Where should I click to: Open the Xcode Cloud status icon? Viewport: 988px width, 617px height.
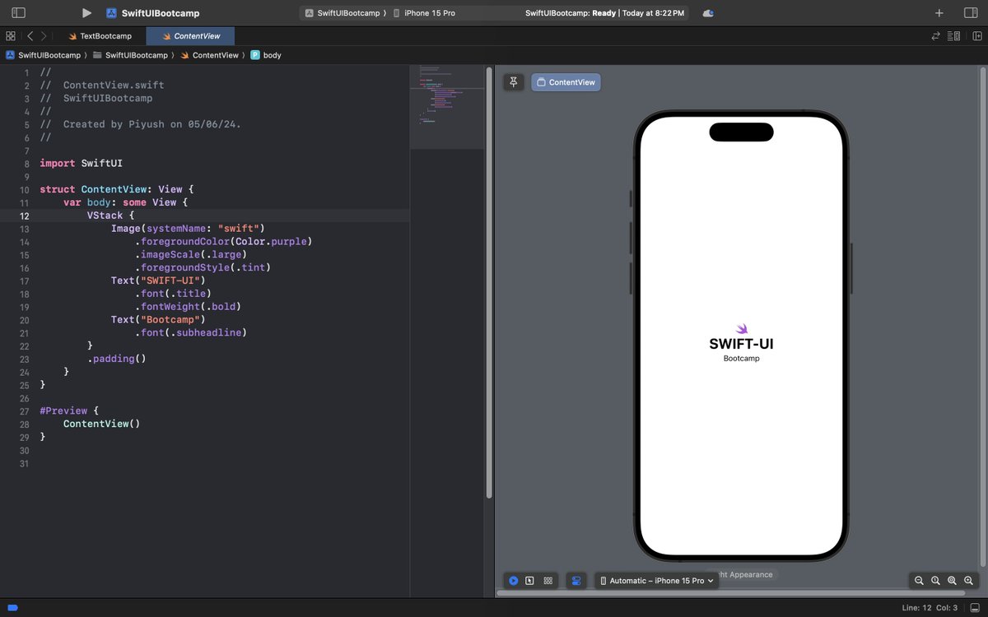tap(708, 13)
